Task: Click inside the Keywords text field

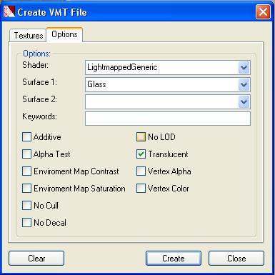Action: point(168,119)
